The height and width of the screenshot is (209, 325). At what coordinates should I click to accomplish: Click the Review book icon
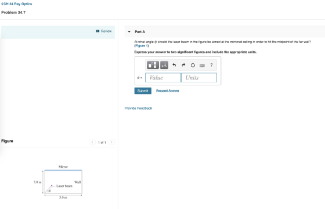[98, 31]
